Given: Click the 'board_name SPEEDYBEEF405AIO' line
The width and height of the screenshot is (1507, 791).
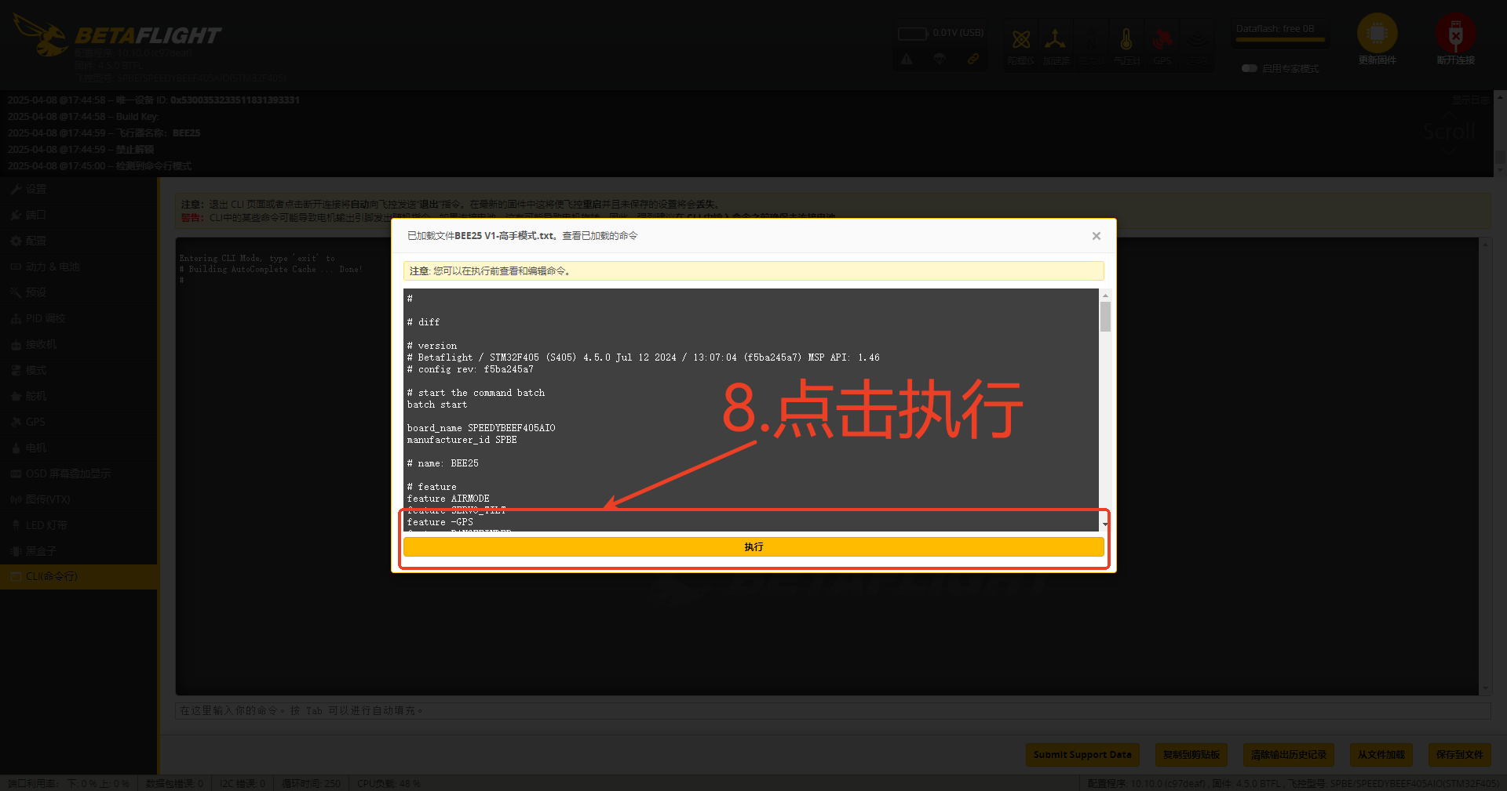Looking at the screenshot, I should (481, 428).
